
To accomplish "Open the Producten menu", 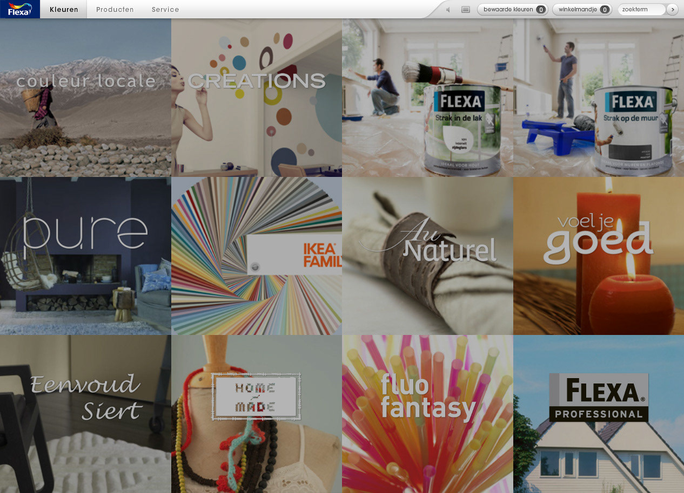I will (115, 10).
